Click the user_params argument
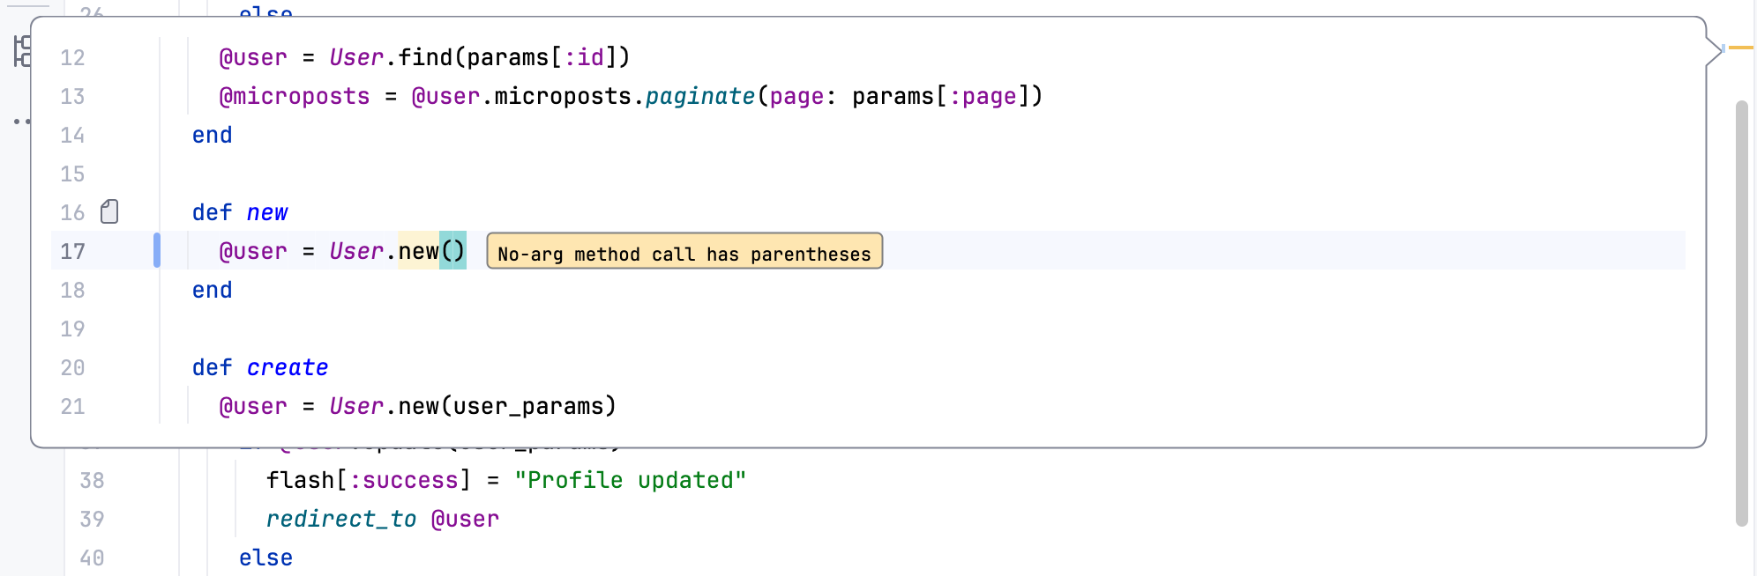Image resolution: width=1757 pixels, height=576 pixels. (x=527, y=406)
